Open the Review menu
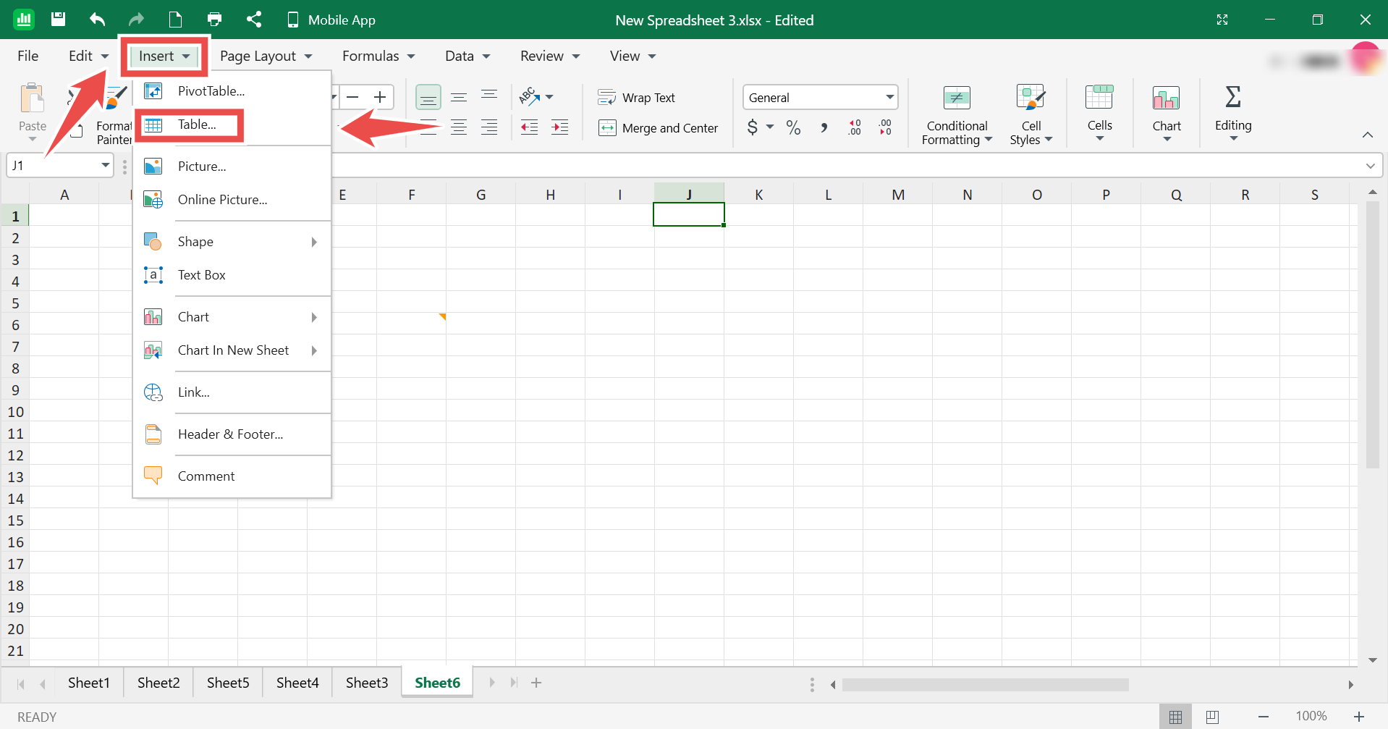Image resolution: width=1388 pixels, height=729 pixels. [550, 56]
